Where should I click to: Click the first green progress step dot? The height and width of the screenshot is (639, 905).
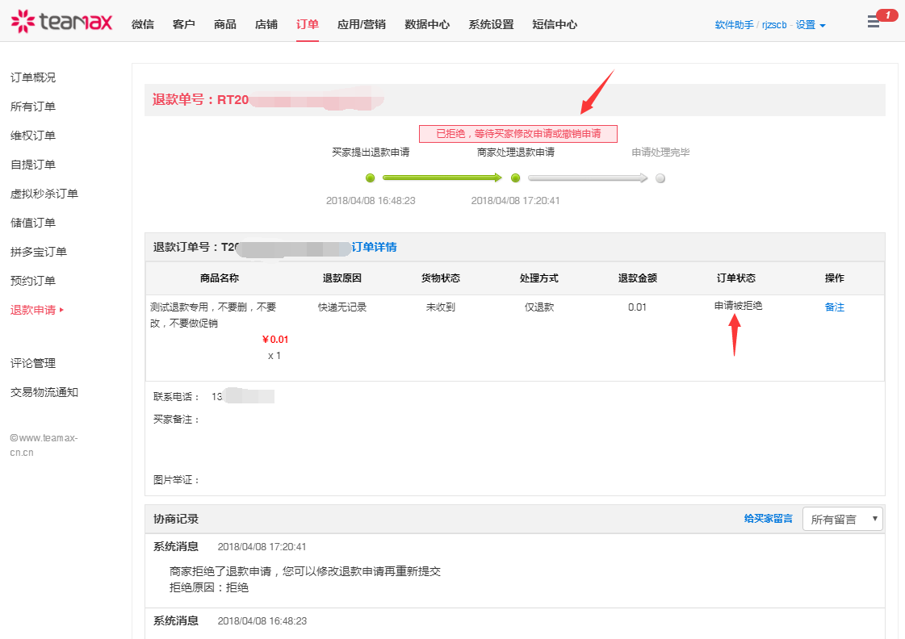point(371,178)
